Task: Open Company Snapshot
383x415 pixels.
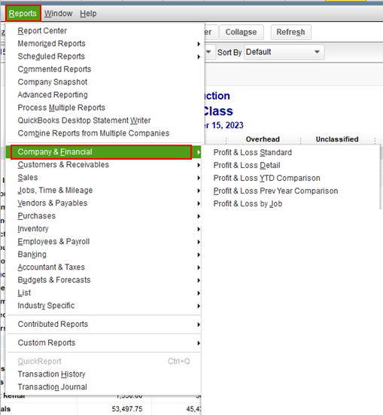Action: [x=105, y=82]
